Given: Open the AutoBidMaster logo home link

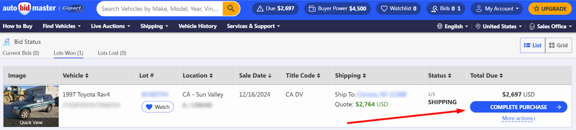Looking at the screenshot, I should 29,8.
